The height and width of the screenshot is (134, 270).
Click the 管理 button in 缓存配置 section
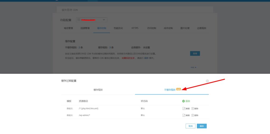coord(195,54)
